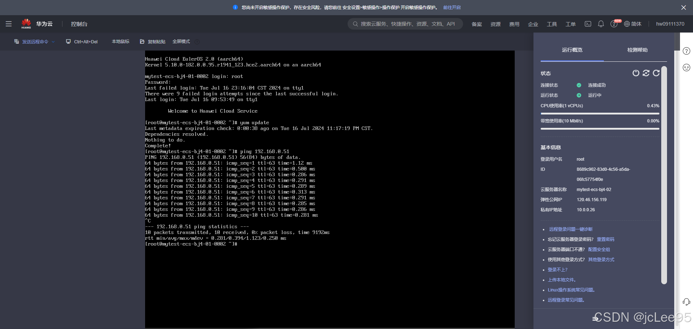Click the CPU usage progress bar
Viewport: 693px width, 329px height.
click(x=600, y=113)
